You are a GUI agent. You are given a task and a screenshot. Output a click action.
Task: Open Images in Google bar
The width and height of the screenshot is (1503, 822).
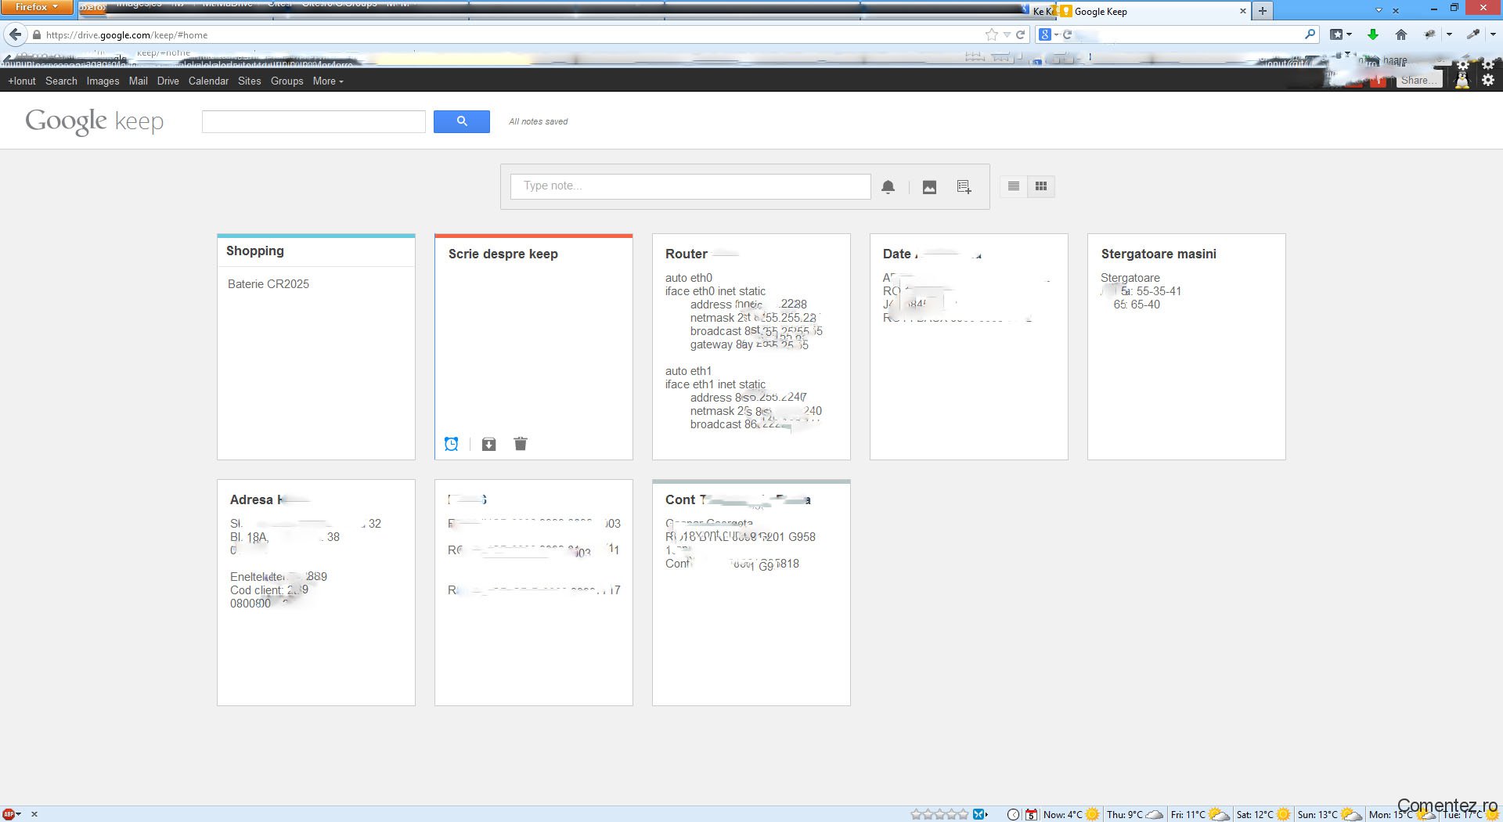click(x=103, y=81)
